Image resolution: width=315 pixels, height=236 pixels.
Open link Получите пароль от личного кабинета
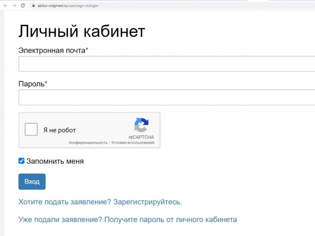click(170, 219)
